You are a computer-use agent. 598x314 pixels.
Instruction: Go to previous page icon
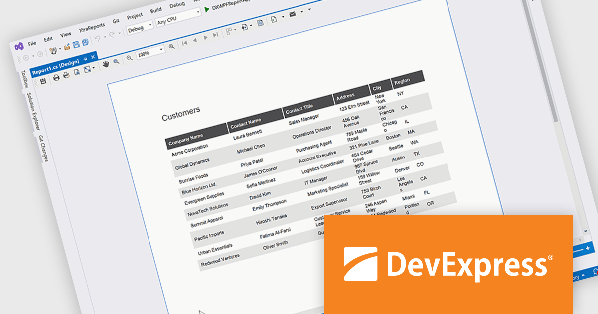(x=195, y=40)
